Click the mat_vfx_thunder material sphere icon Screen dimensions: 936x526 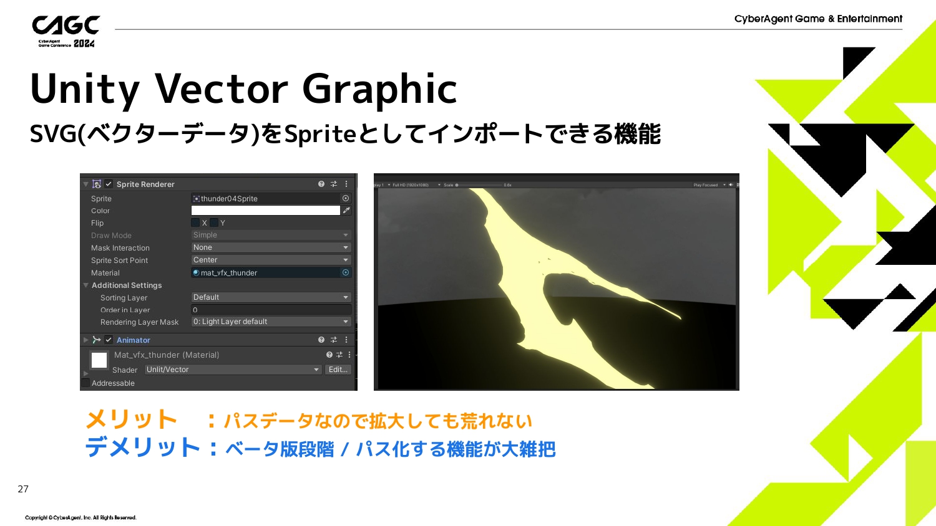tap(197, 273)
